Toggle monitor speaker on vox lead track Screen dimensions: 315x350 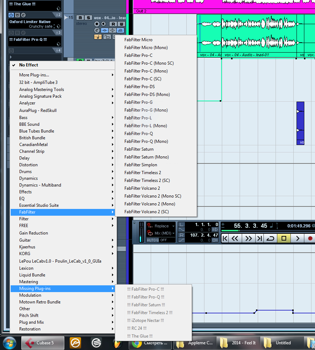tap(103, 24)
